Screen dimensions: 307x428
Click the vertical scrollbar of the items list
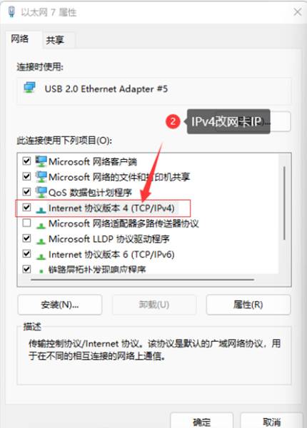tap(284, 203)
